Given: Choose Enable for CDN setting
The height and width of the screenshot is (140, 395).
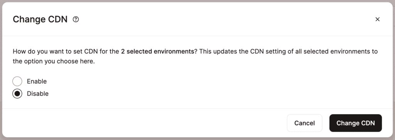Looking at the screenshot, I should tap(17, 82).
